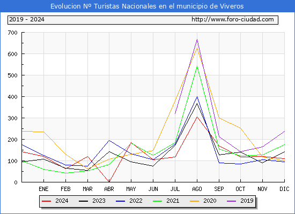The height and width of the screenshot is (214, 295).
Task: Click the FEB month axis label
Action: [65, 189]
